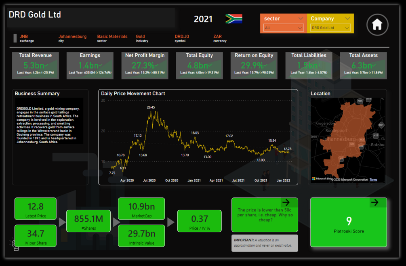The width and height of the screenshot is (406, 266).
Task: Expand the Company header chevron
Action: point(347,19)
